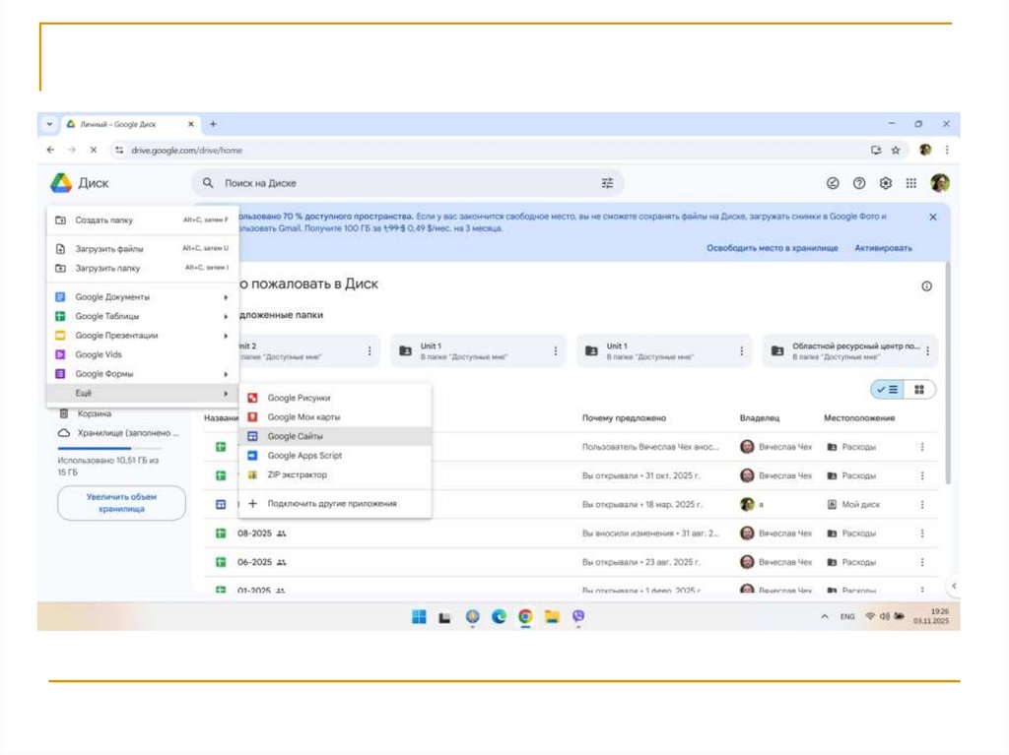Open Chrome from taskbar

526,617
